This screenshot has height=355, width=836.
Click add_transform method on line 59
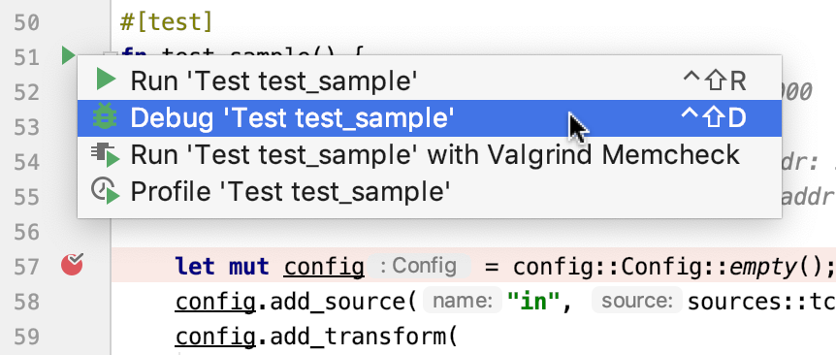pyautogui.click(x=356, y=337)
